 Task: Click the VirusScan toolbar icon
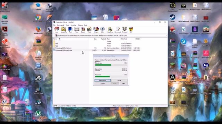110,30
